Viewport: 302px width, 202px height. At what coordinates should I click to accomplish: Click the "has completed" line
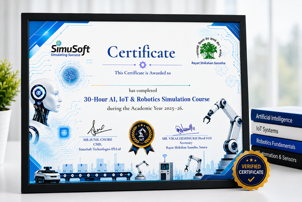click(143, 90)
